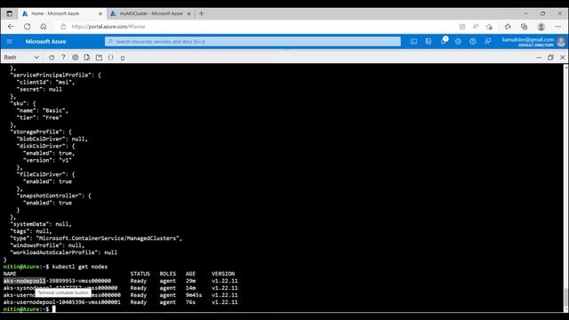Click Cloud Shell upload/download files icon

[87, 57]
